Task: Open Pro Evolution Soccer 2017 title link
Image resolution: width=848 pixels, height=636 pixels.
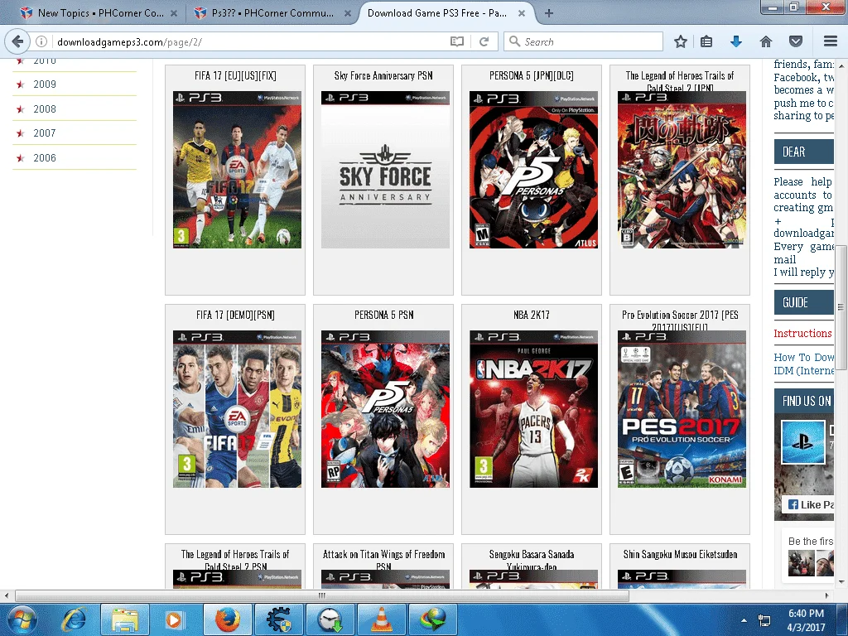Action: pyautogui.click(x=680, y=320)
